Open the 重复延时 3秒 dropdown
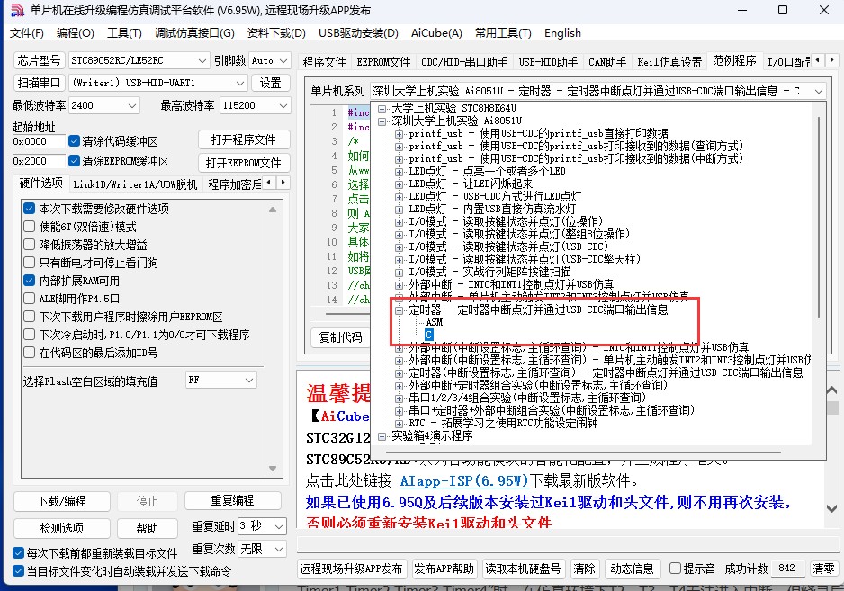 [262, 526]
